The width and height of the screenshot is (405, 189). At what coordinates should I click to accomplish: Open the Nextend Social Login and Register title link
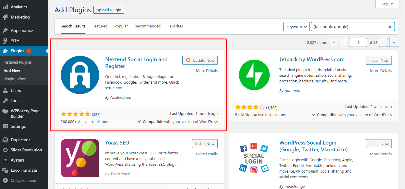[136, 63]
